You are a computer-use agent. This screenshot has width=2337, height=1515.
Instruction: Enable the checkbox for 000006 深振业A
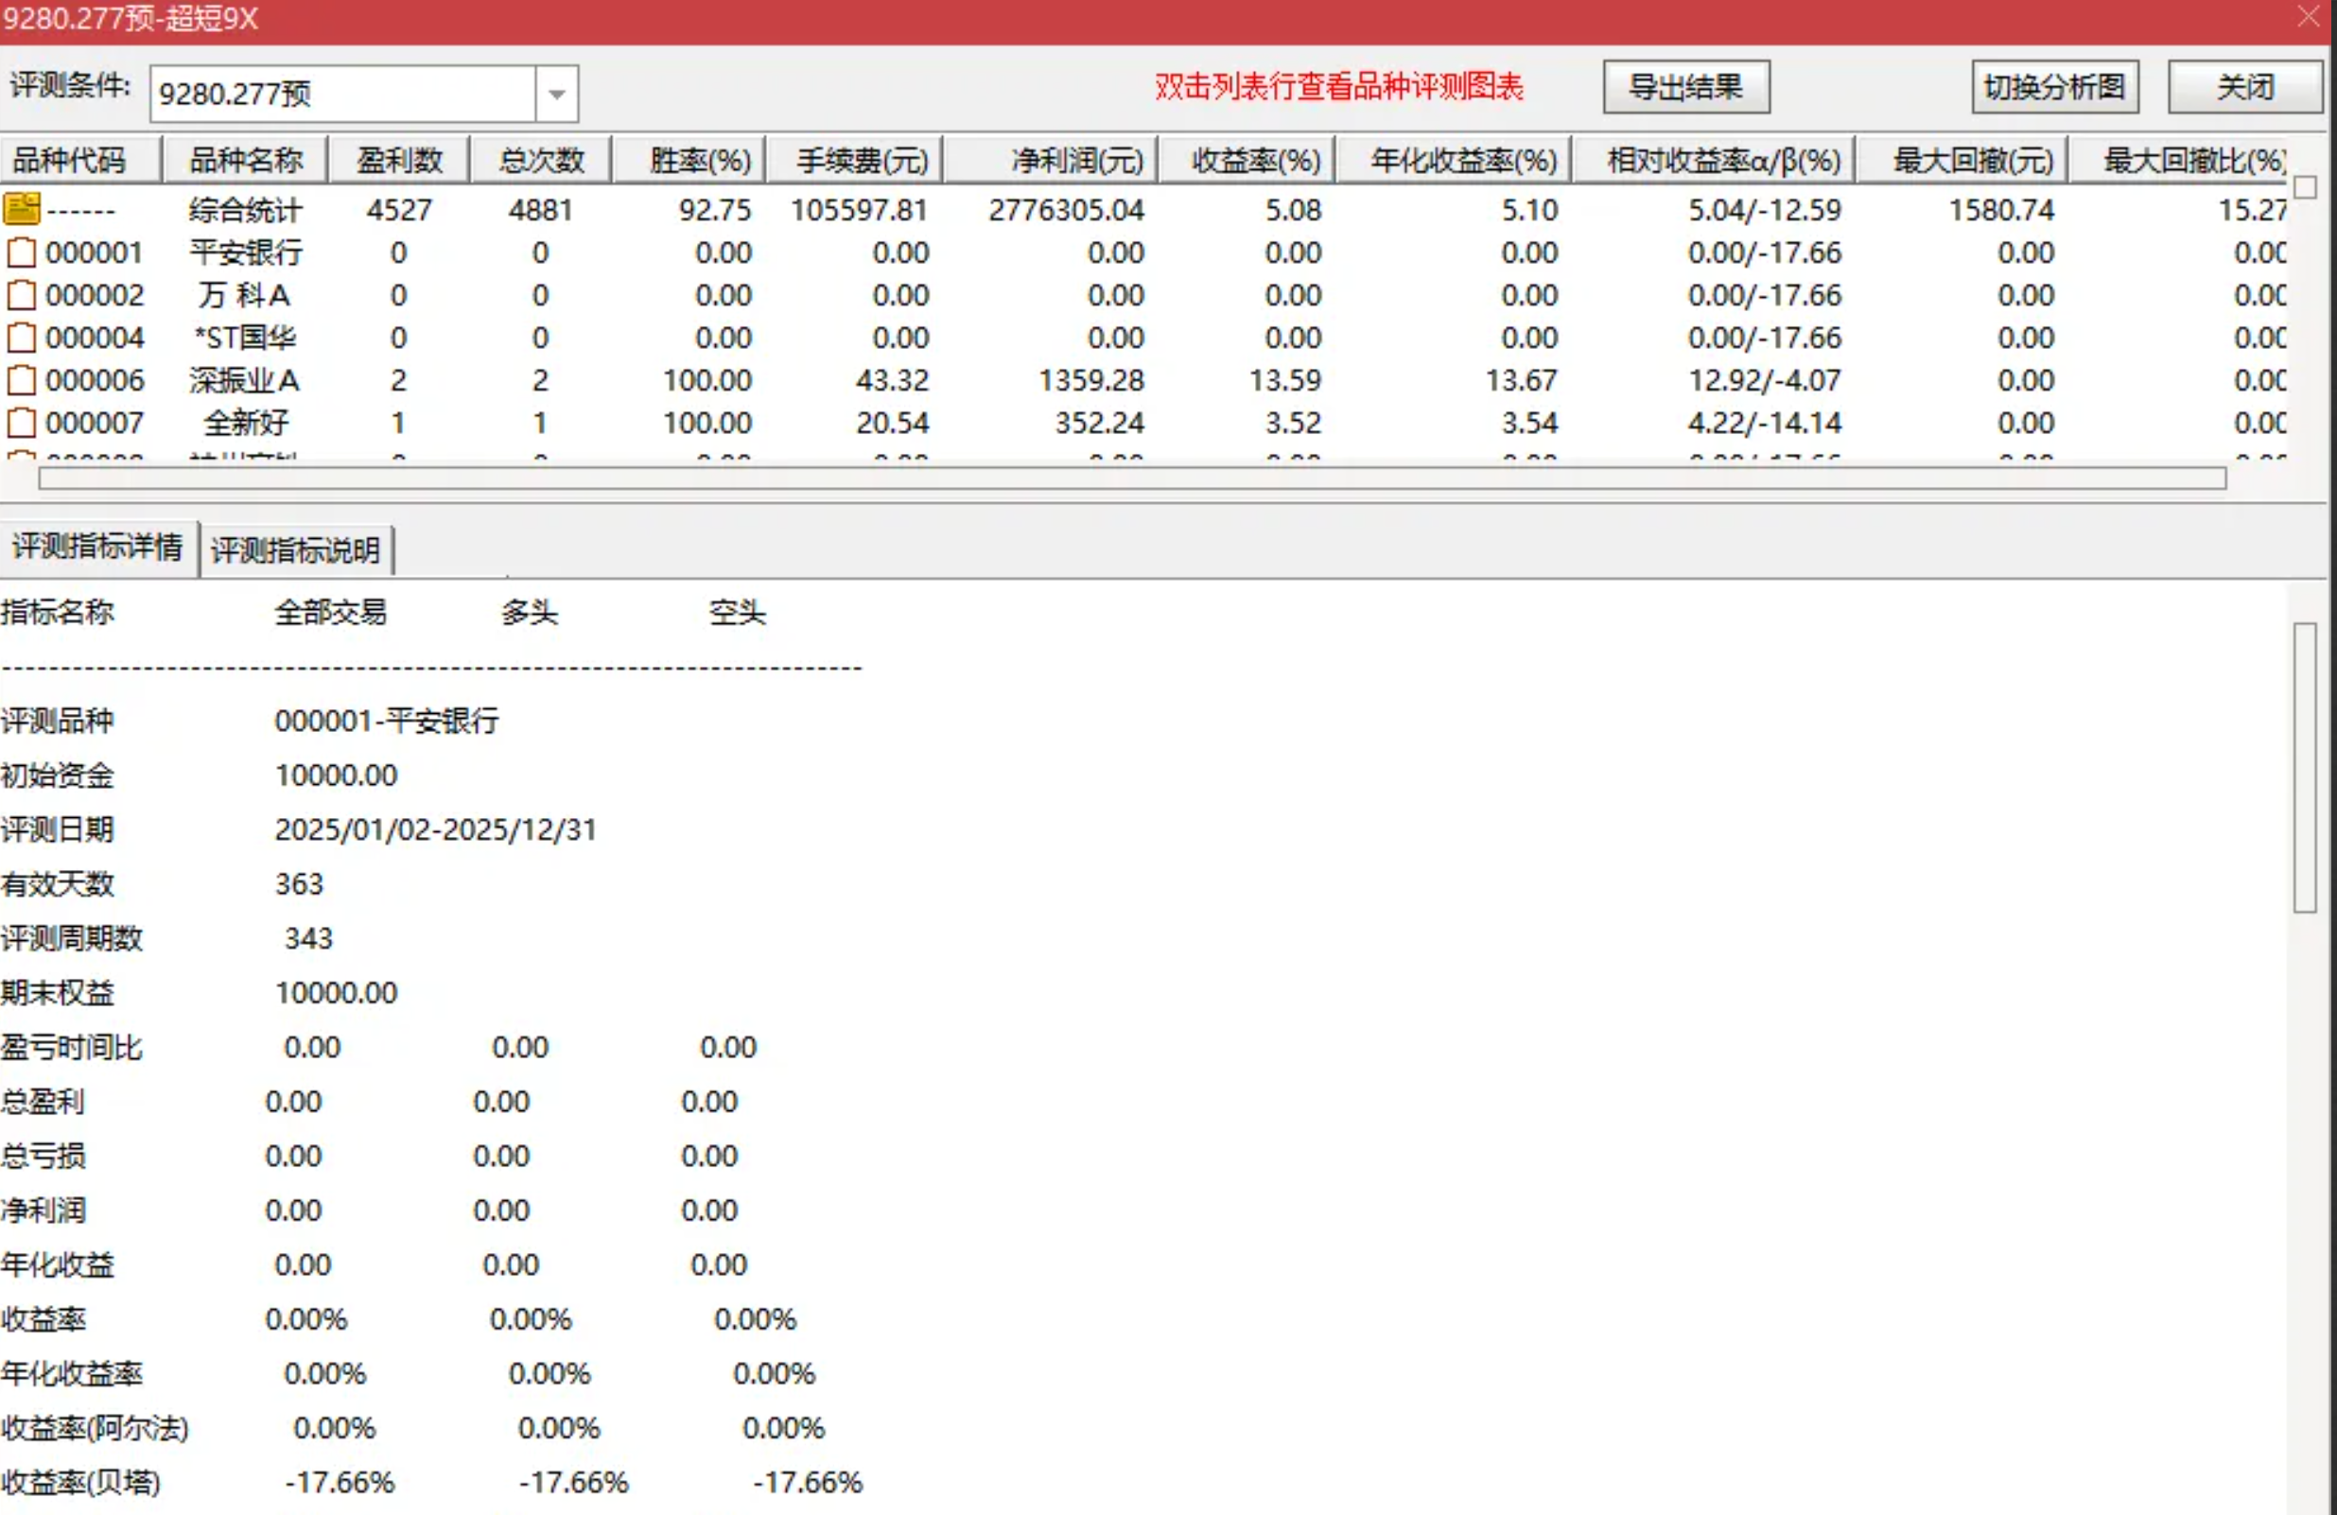point(21,380)
